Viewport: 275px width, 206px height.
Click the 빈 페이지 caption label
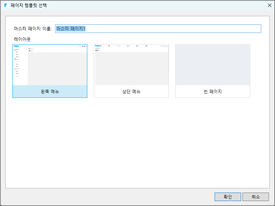click(212, 92)
